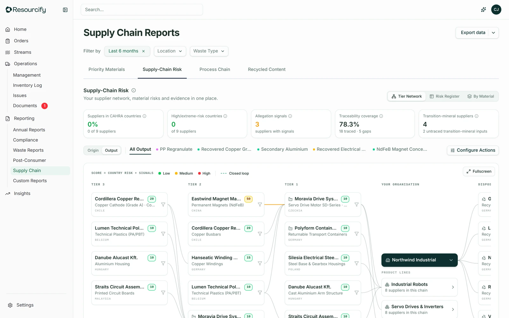The height and width of the screenshot is (318, 509).
Task: Open the Waste Type filter dropdown
Action: [x=209, y=51]
